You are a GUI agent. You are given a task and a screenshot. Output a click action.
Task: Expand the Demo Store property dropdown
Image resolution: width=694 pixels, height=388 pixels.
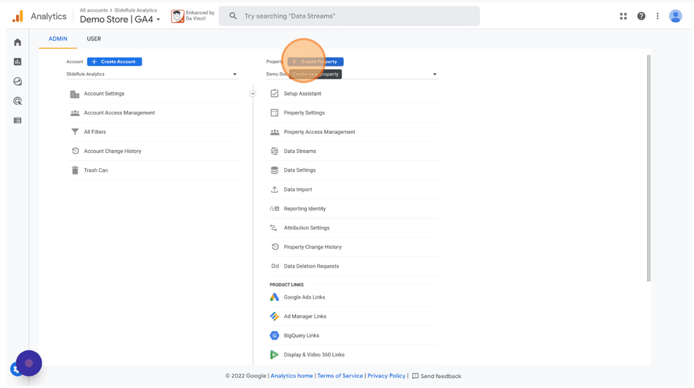click(352, 74)
